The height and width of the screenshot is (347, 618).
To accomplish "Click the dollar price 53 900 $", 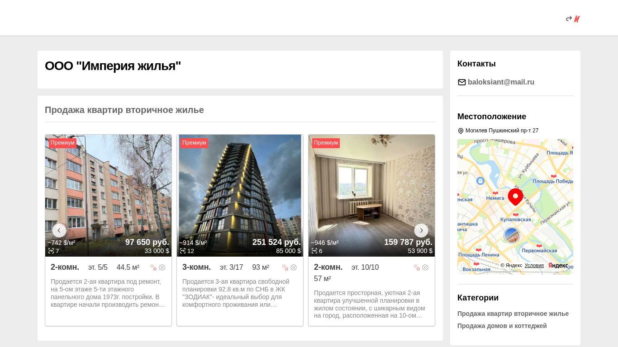I will (420, 251).
